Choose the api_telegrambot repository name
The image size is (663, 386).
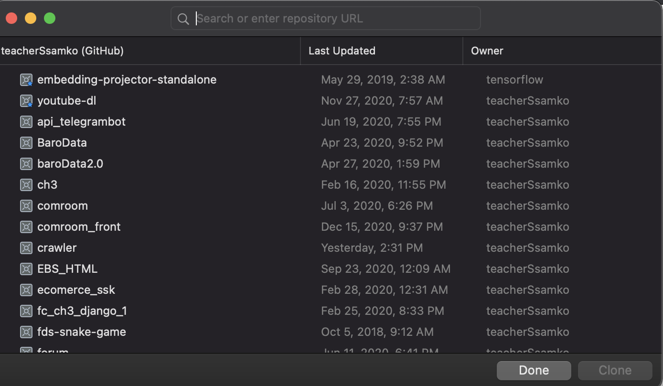pos(82,122)
